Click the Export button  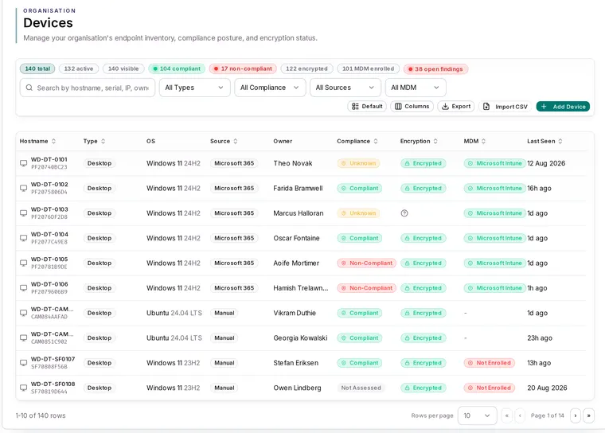[456, 107]
